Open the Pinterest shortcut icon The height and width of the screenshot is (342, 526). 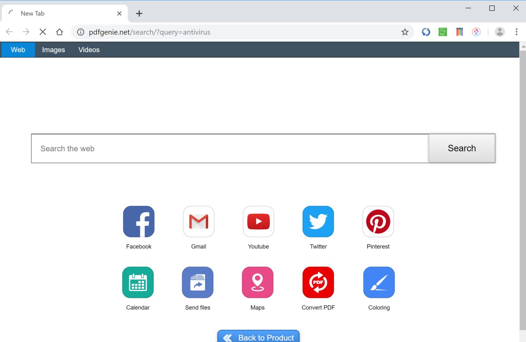[378, 222]
